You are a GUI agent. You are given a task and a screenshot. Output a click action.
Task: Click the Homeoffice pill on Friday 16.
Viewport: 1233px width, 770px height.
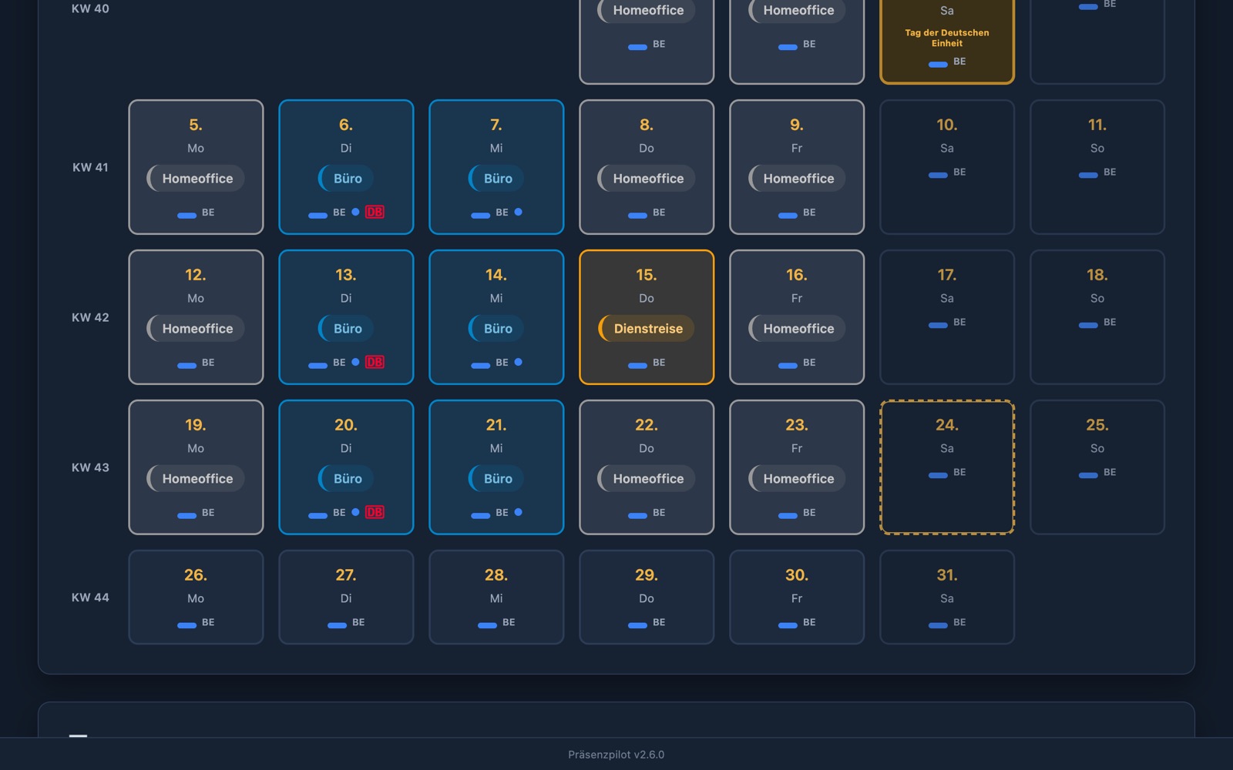point(797,329)
